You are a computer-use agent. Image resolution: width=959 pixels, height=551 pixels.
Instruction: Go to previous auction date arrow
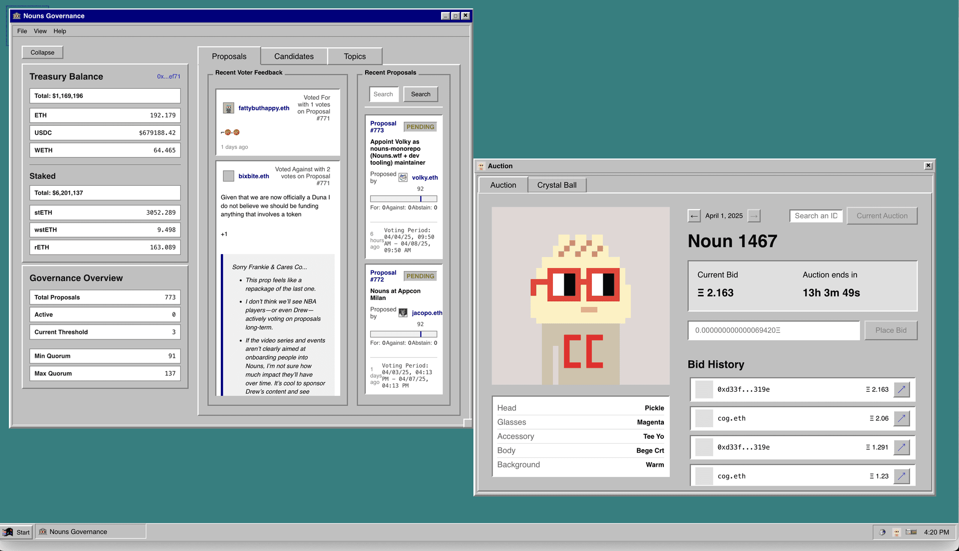tap(694, 216)
